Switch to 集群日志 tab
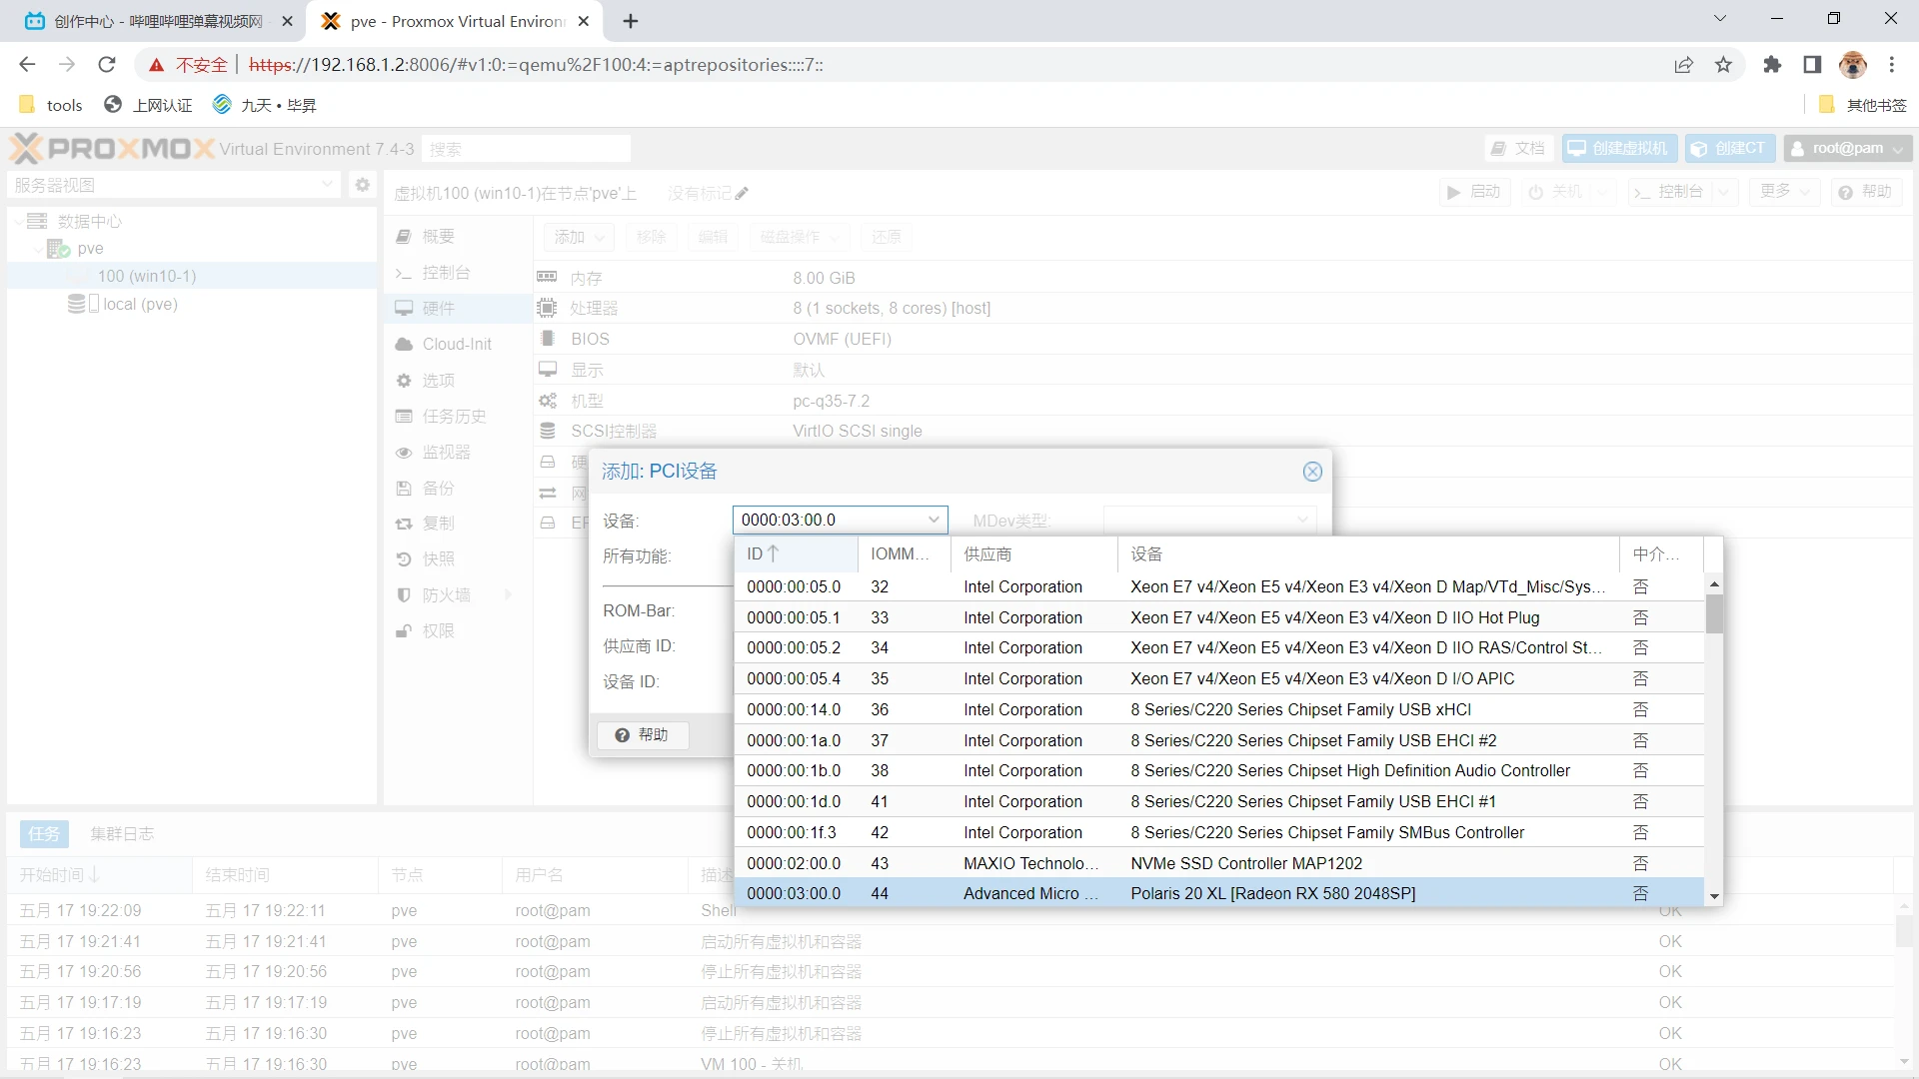 pyautogui.click(x=122, y=833)
